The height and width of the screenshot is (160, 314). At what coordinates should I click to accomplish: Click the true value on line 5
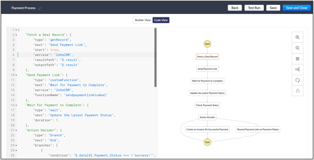[x=54, y=50]
